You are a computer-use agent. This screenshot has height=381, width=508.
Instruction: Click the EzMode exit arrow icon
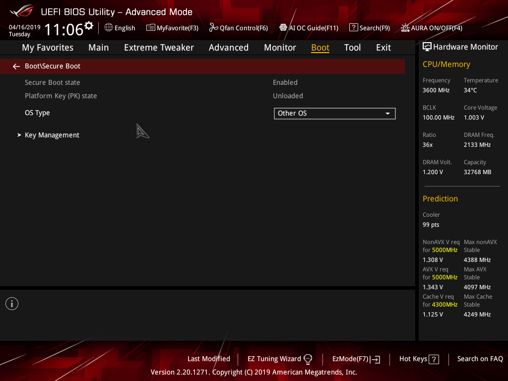click(375, 359)
